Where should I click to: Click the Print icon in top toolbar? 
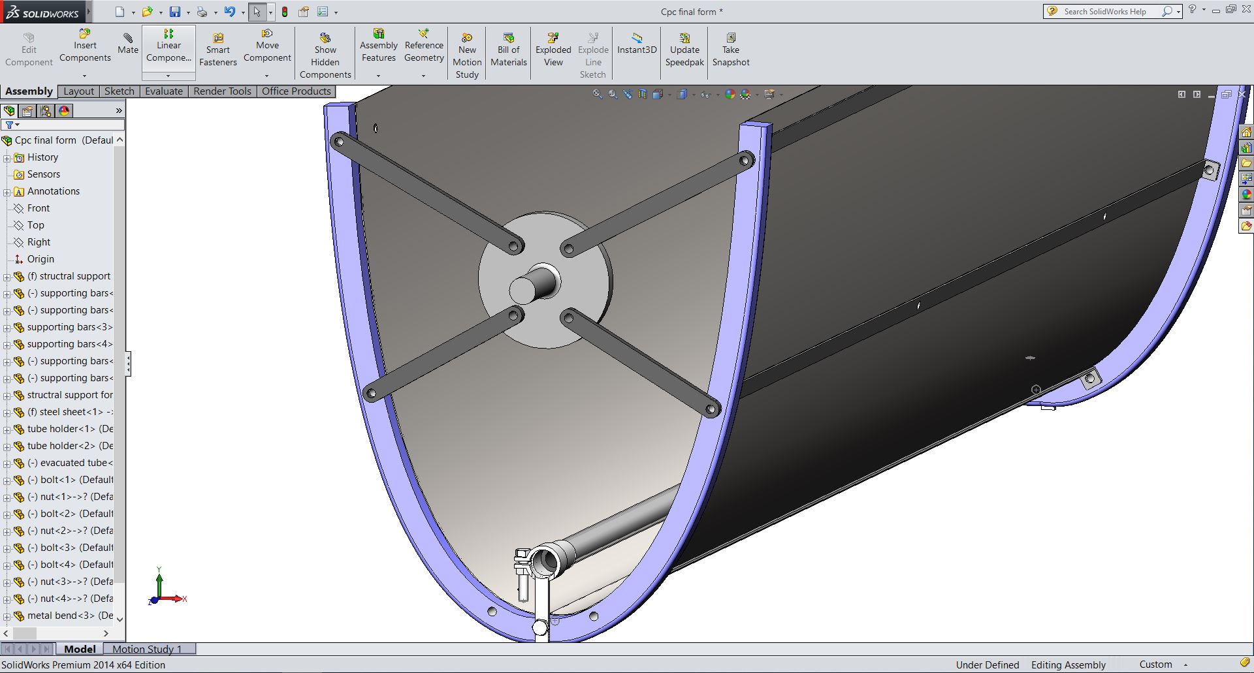tap(202, 12)
